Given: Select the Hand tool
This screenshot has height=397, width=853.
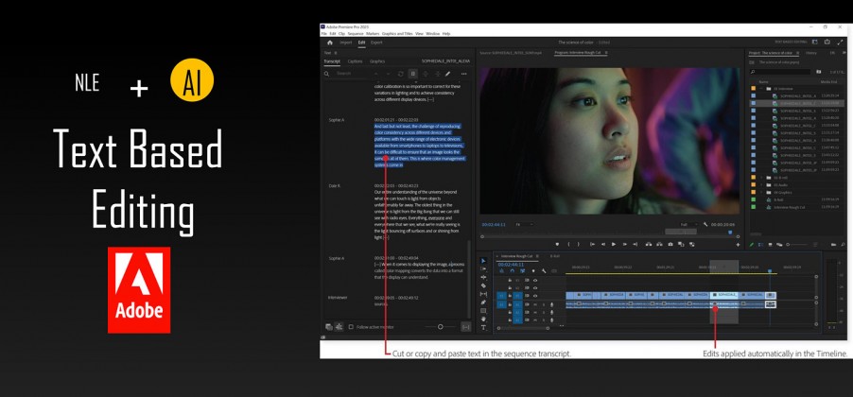Looking at the screenshot, I should click(483, 319).
